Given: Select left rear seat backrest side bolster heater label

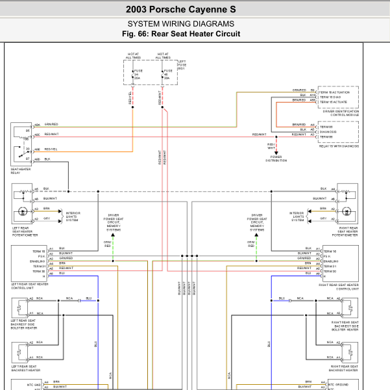Looking at the screenshot, I should coord(24,324).
